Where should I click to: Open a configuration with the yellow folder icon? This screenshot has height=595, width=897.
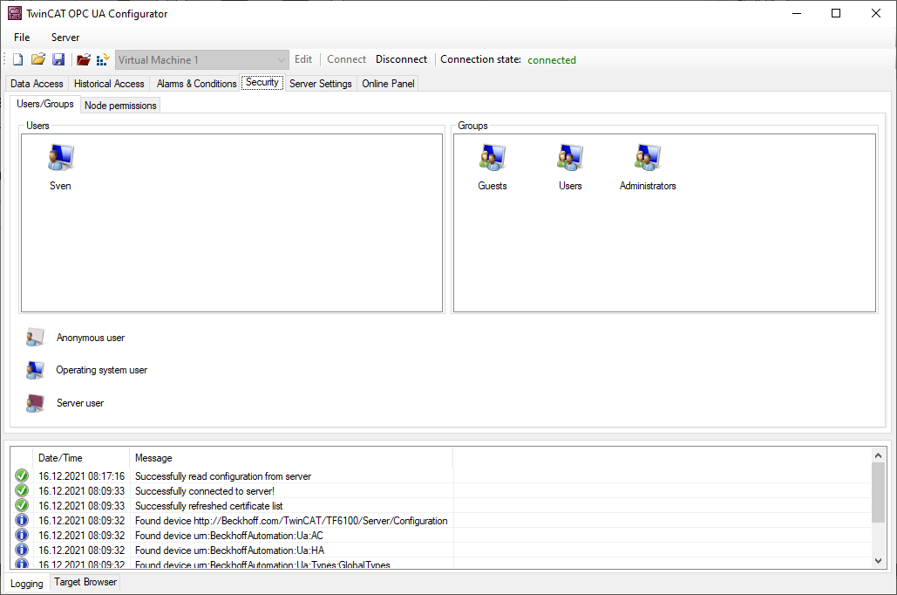click(x=38, y=59)
